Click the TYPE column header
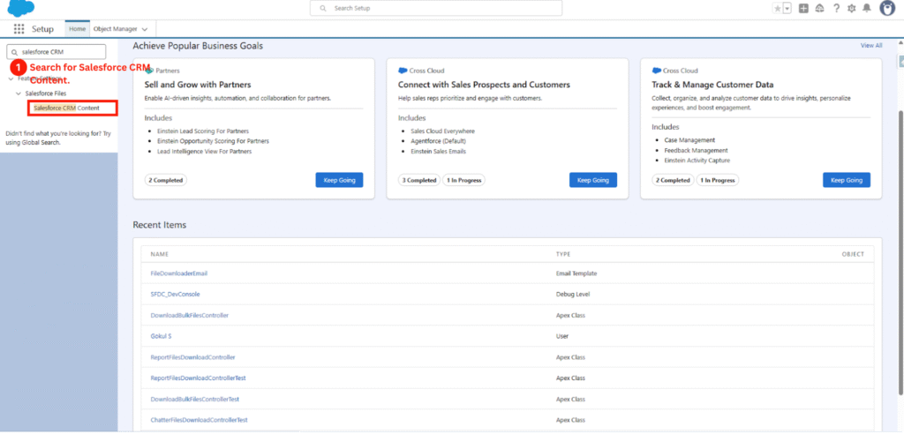Image resolution: width=904 pixels, height=434 pixels. pos(562,254)
